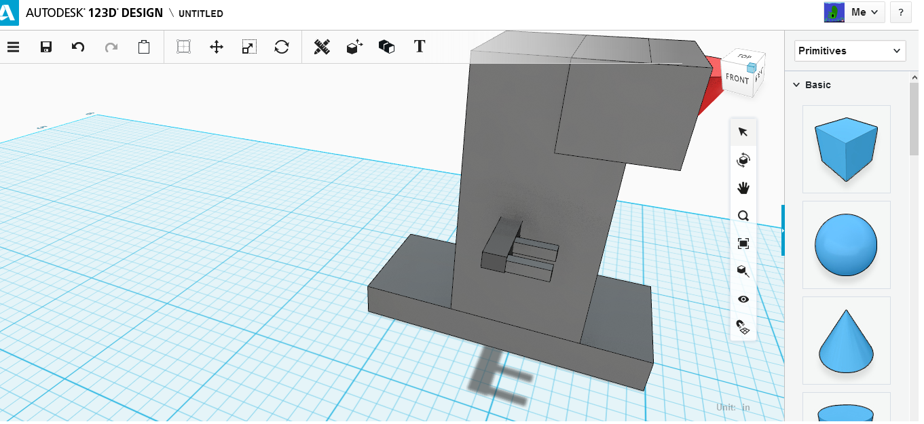Image resolution: width=924 pixels, height=424 pixels.
Task: Toggle visibility eye icon in navigation bar
Action: (743, 299)
